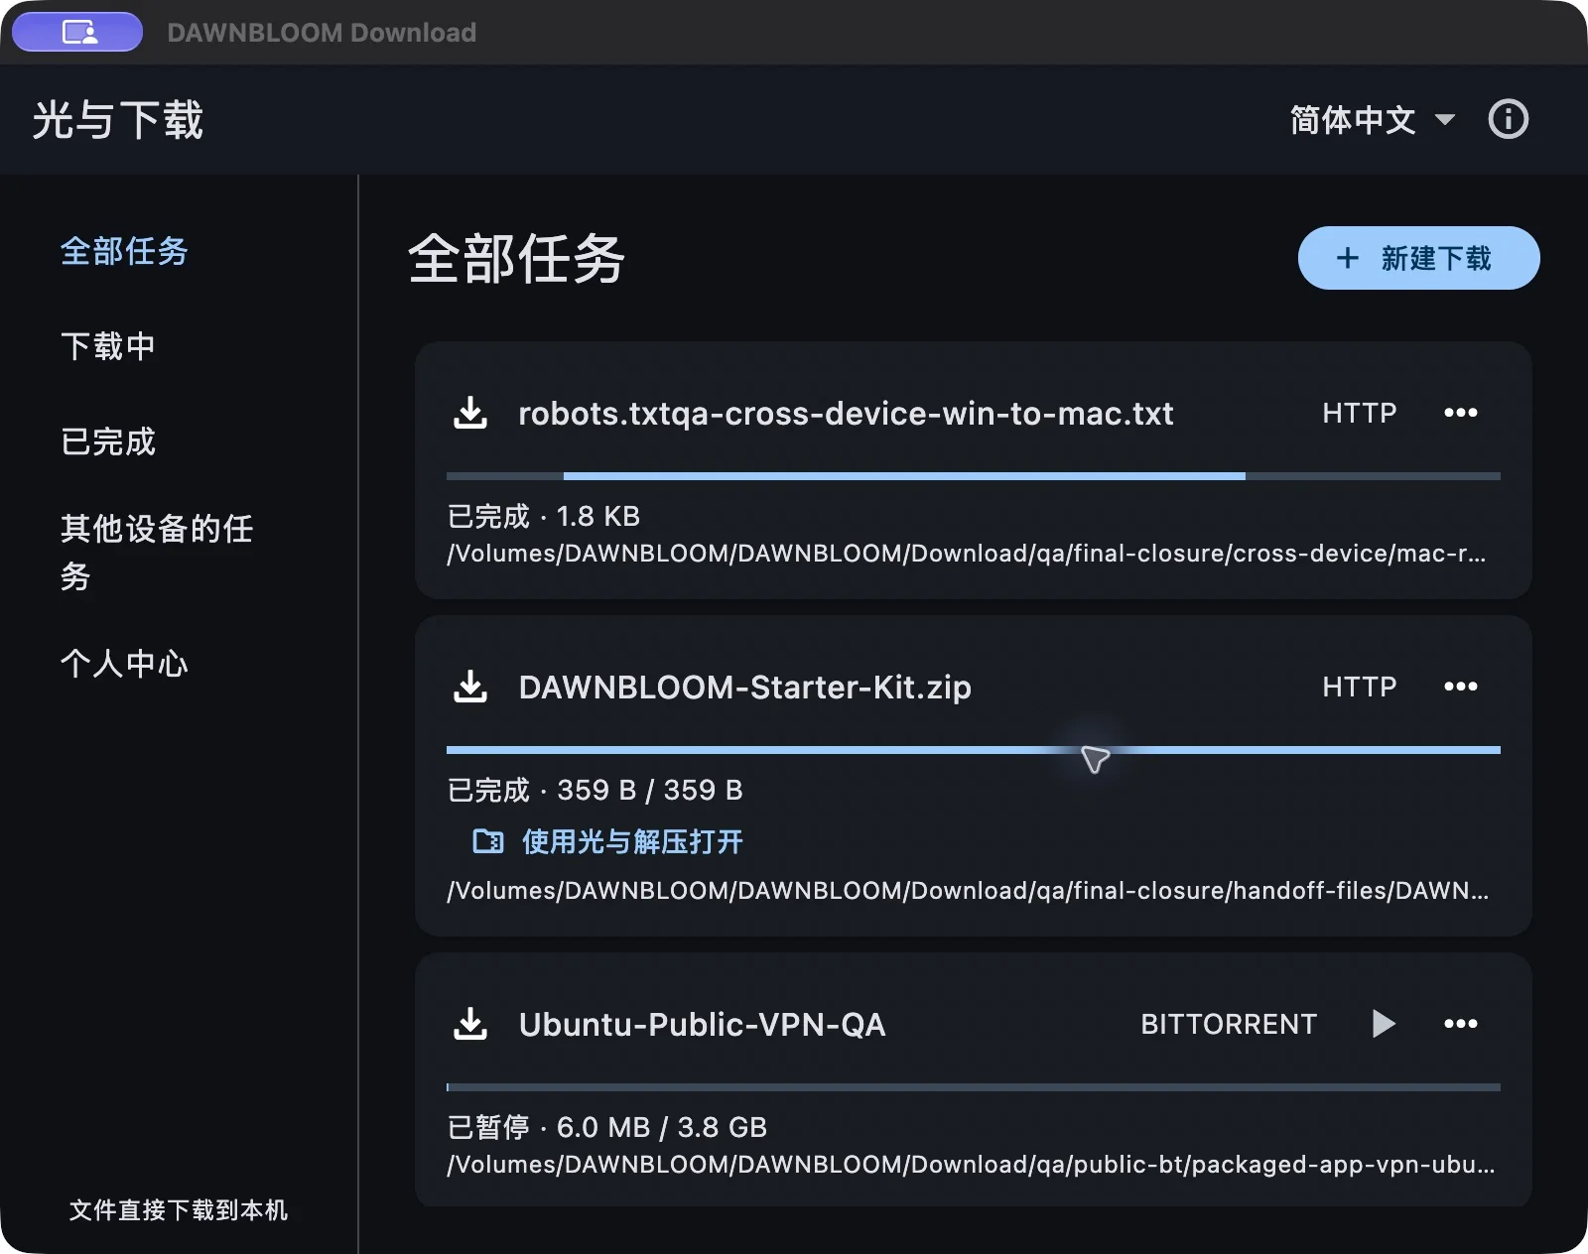Click the status text 已完成 · 1.8 KB

[544, 516]
